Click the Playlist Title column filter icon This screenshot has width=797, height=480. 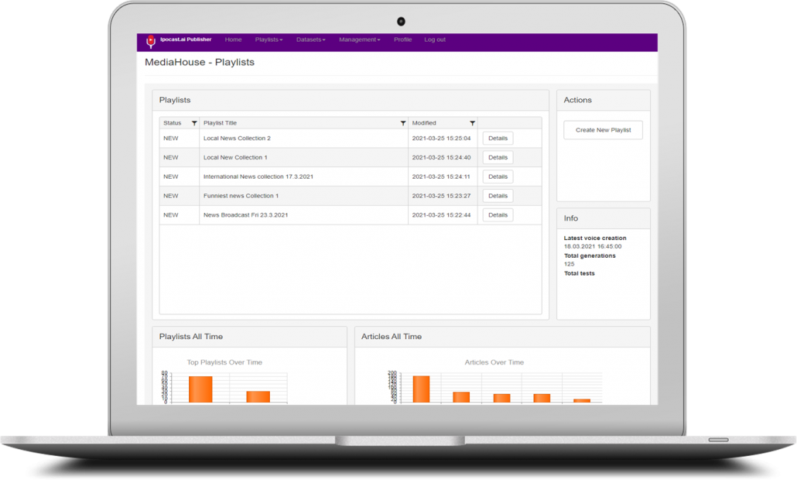tap(402, 123)
